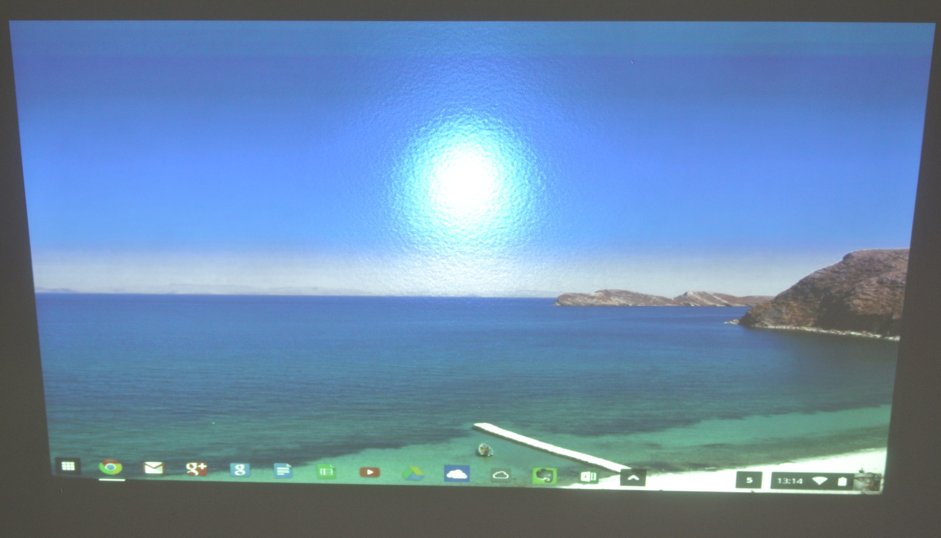Check the battery status icon

pos(842,482)
